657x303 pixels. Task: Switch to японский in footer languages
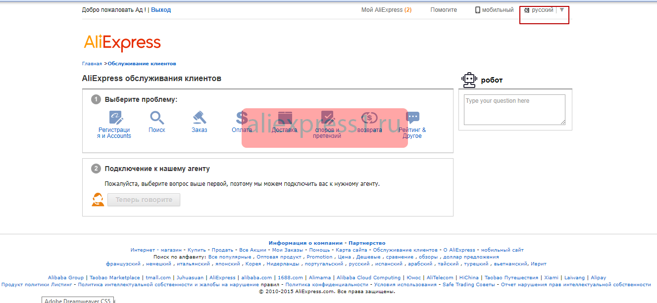coord(228,264)
